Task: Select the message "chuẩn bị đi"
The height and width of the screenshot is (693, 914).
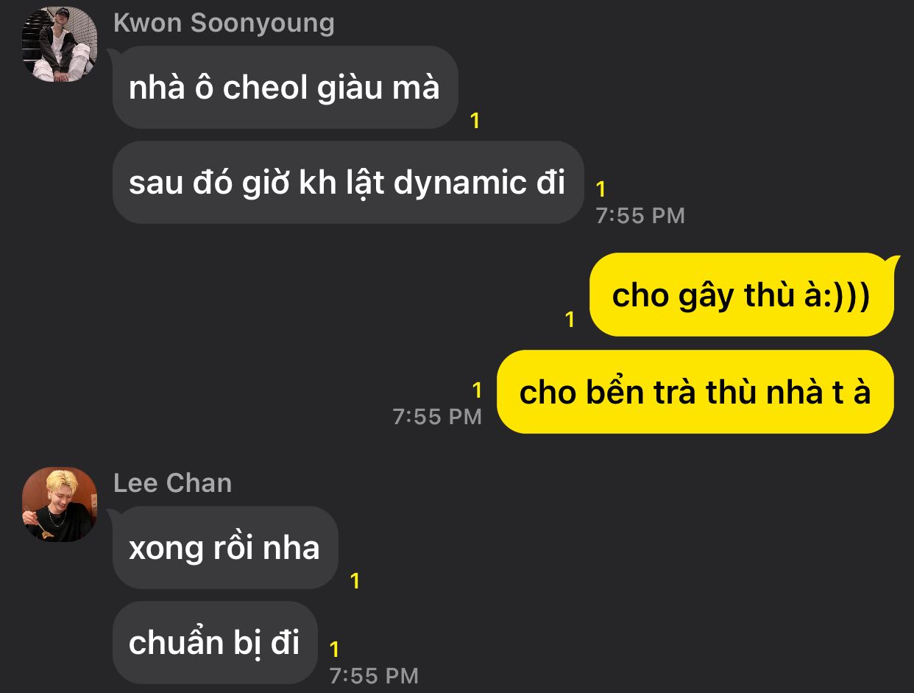Action: (x=215, y=641)
